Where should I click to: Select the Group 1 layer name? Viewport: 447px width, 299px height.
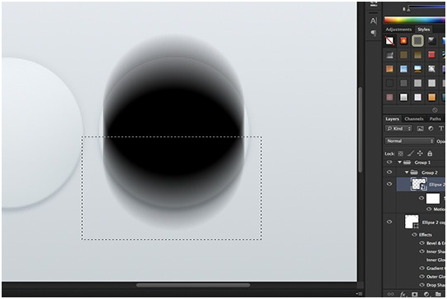click(x=422, y=163)
